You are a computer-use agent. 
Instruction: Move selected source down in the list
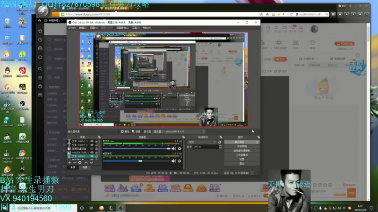(91, 163)
